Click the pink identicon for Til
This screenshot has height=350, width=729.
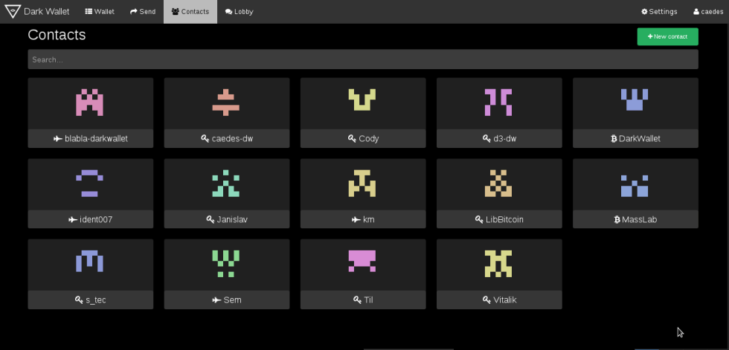[x=362, y=262]
